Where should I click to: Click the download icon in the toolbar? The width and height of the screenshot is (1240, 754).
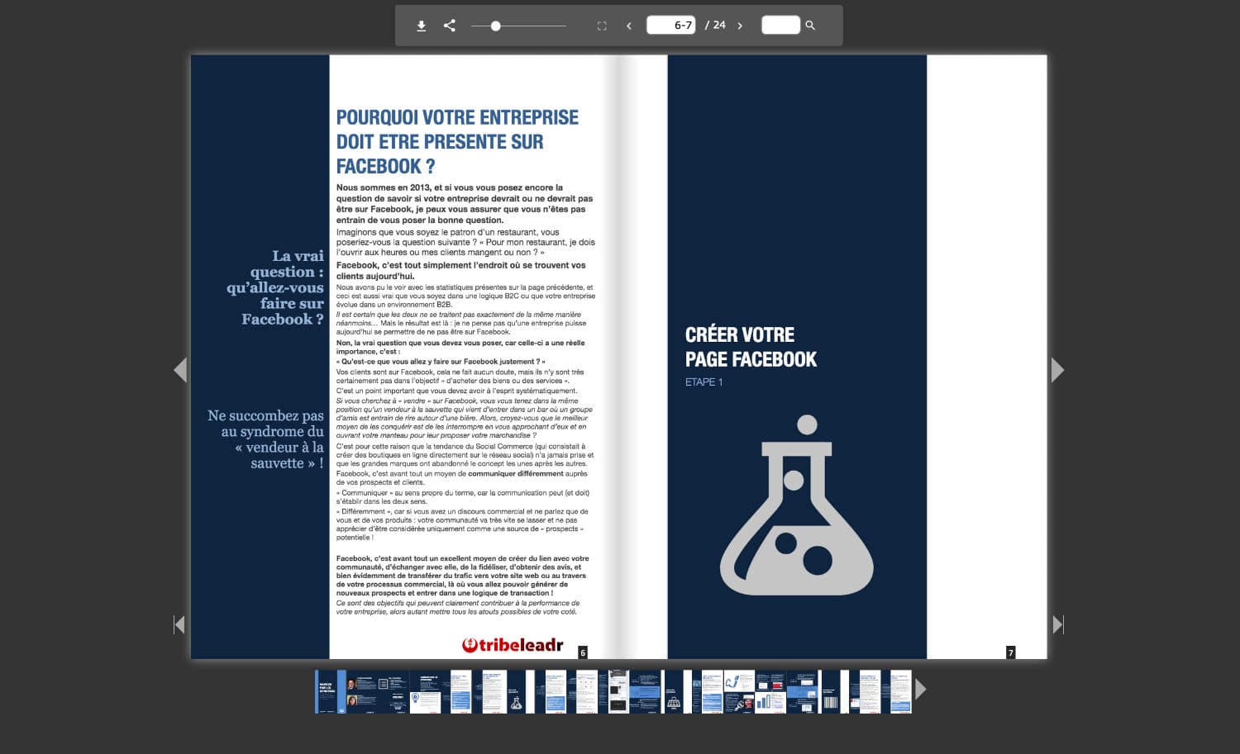421,26
